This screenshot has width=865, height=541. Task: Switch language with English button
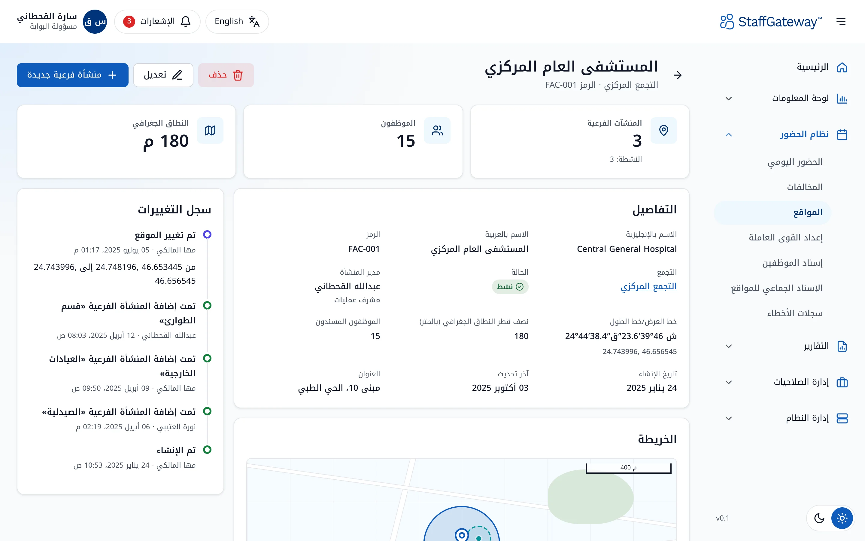pos(237,21)
